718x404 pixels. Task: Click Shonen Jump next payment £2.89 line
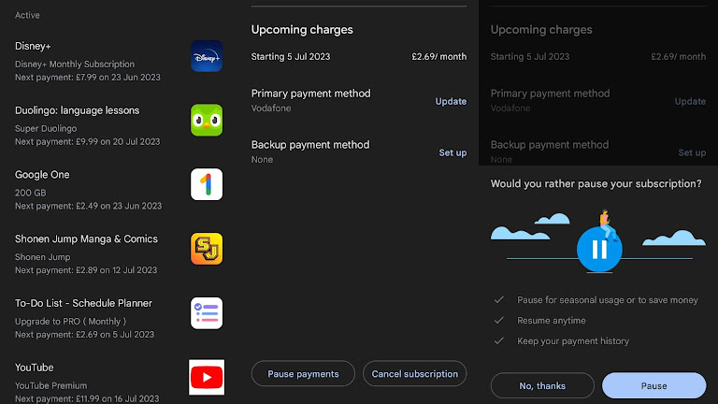pyautogui.click(x=86, y=270)
